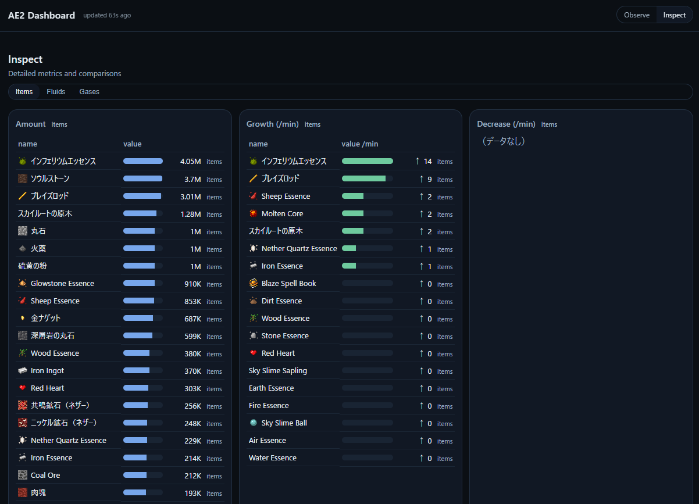Image resolution: width=699 pixels, height=504 pixels.
Task: Click the value /min header in Growth
Action: point(360,144)
